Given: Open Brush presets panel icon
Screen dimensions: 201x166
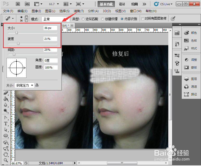Looking at the screenshot, I should click(177, 56).
